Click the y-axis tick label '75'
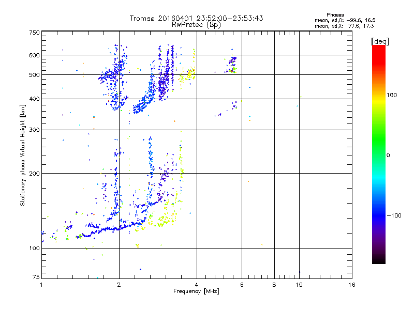 (x=36, y=277)
